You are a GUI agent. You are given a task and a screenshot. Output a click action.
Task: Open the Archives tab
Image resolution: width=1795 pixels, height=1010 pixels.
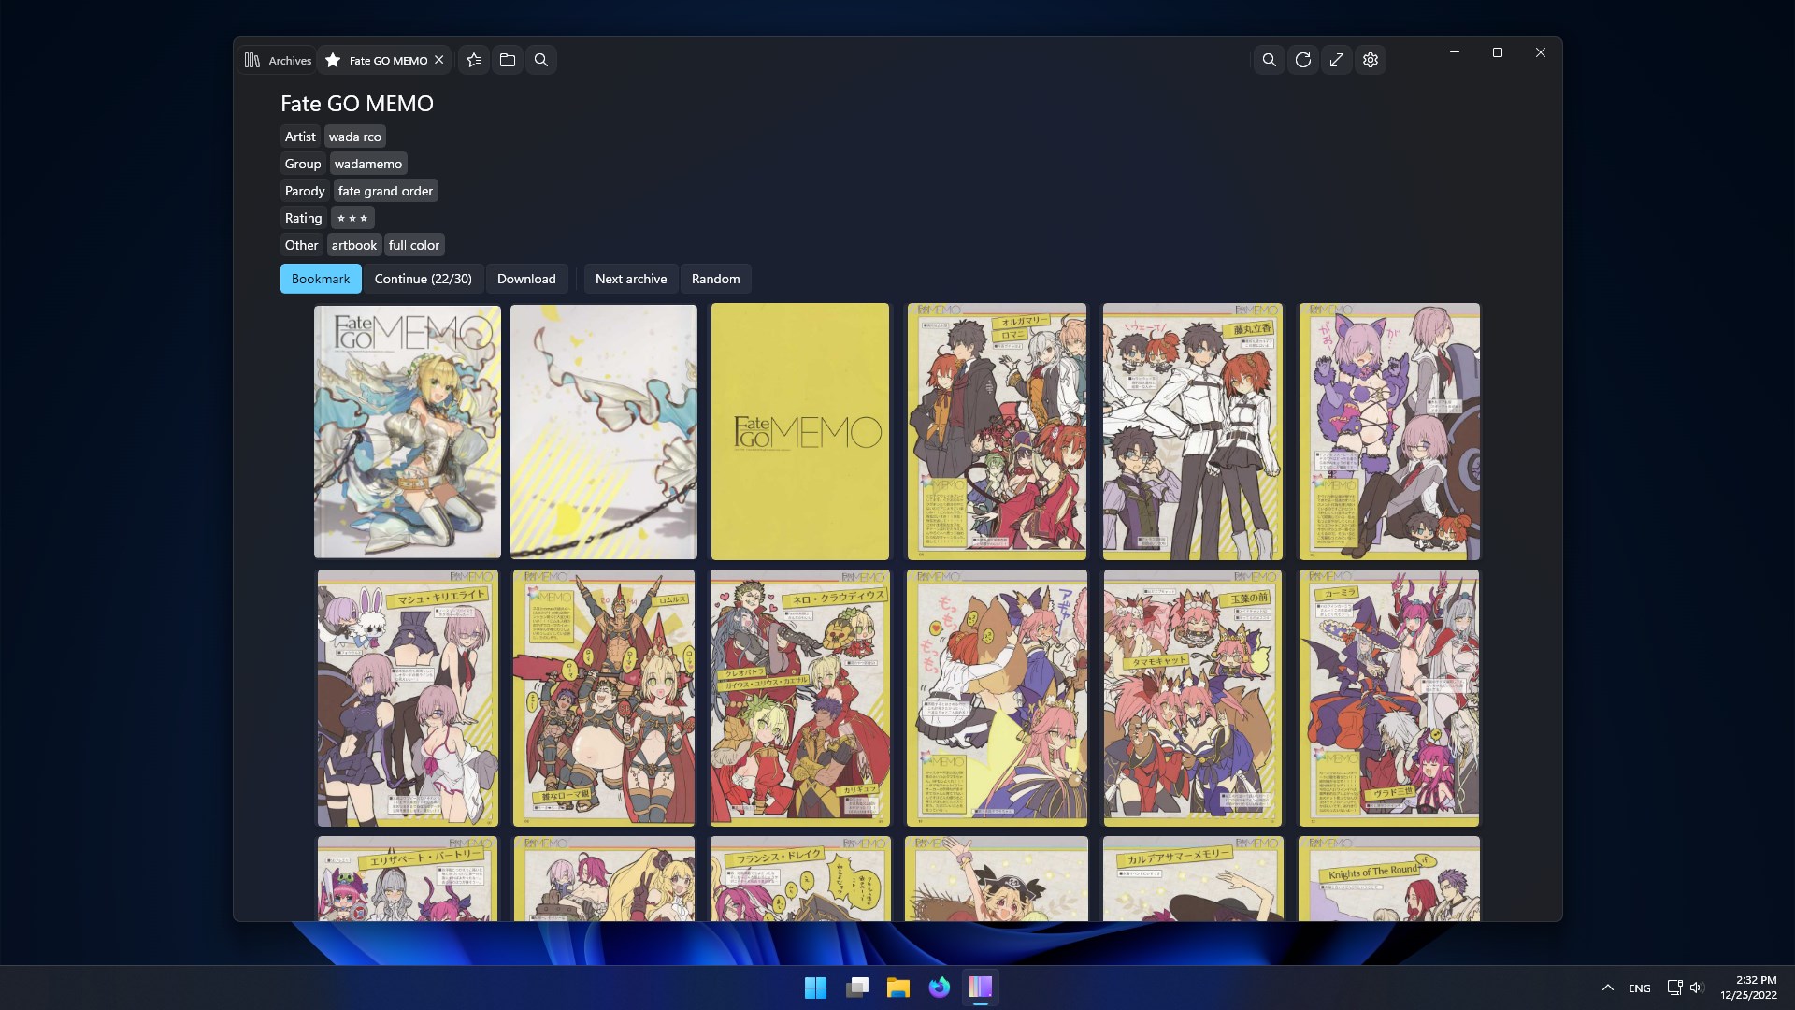278,60
